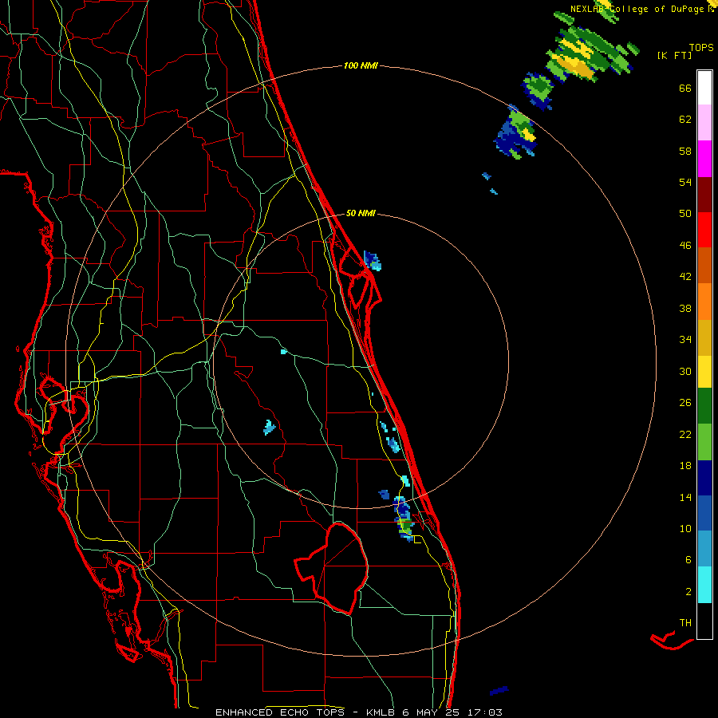Click legend value '26'

685,403
